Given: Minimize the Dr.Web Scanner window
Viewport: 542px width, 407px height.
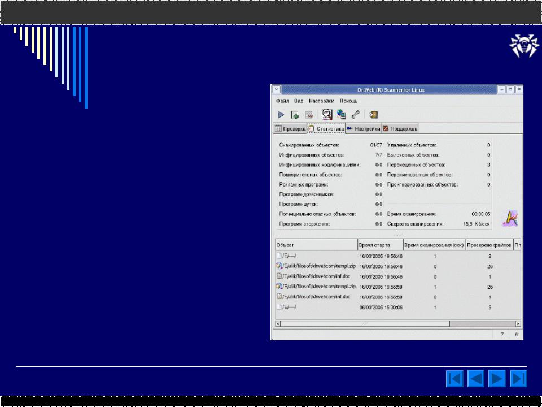Looking at the screenshot, I should [x=501, y=90].
